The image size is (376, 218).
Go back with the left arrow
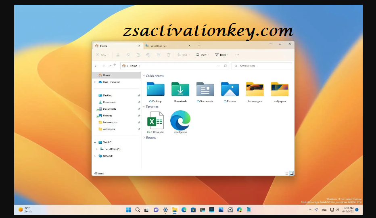click(x=96, y=66)
